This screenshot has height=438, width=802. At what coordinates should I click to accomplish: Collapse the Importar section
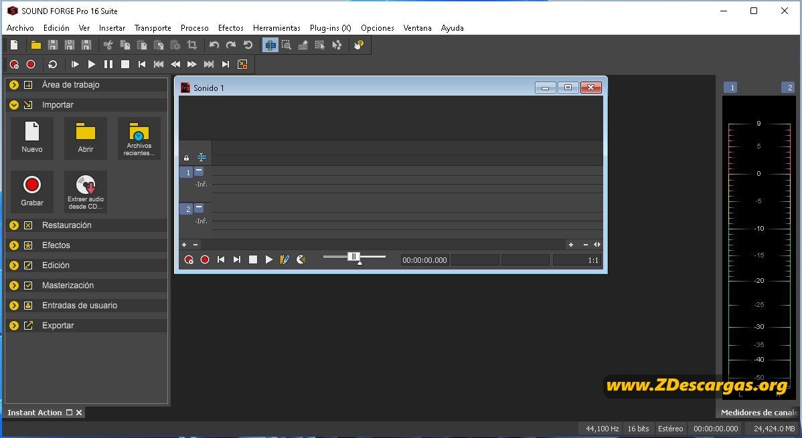[14, 105]
